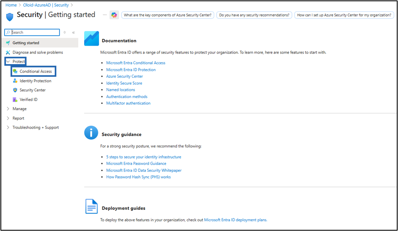This screenshot has width=398, height=231.
Task: Open Entra ID Data Security Whitepaper link
Action: coord(144,170)
